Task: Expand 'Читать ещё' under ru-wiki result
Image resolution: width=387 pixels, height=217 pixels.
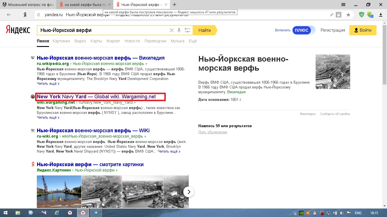Action: tap(169, 151)
